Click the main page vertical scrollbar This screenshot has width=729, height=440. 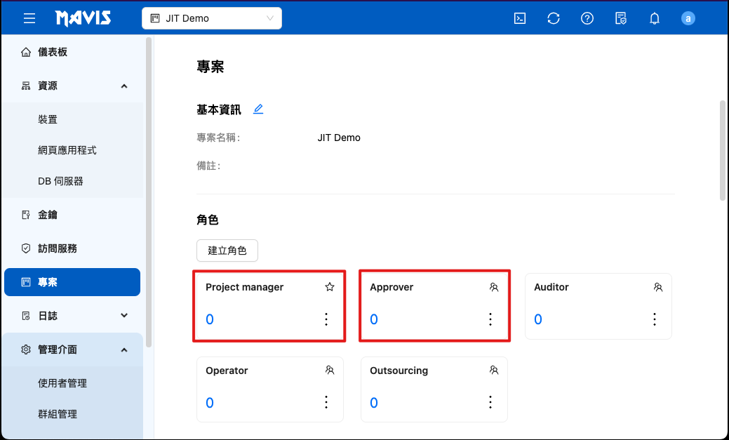(x=723, y=151)
